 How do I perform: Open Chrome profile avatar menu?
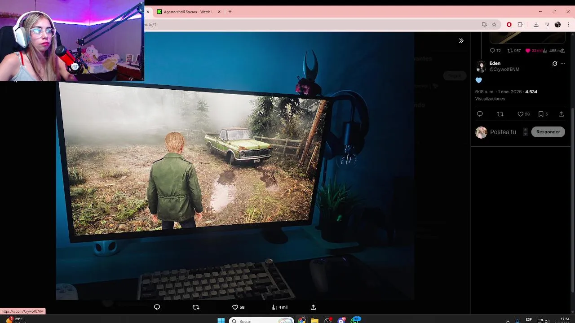pos(557,25)
